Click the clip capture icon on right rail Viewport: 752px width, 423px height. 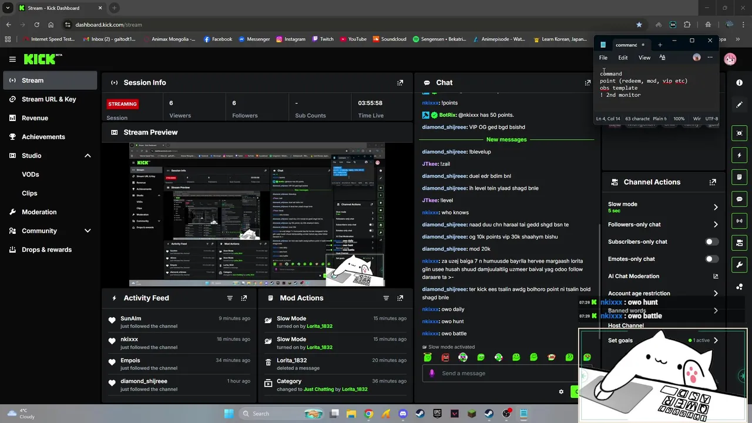point(740,133)
